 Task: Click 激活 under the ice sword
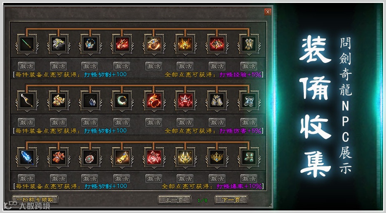click(26, 178)
